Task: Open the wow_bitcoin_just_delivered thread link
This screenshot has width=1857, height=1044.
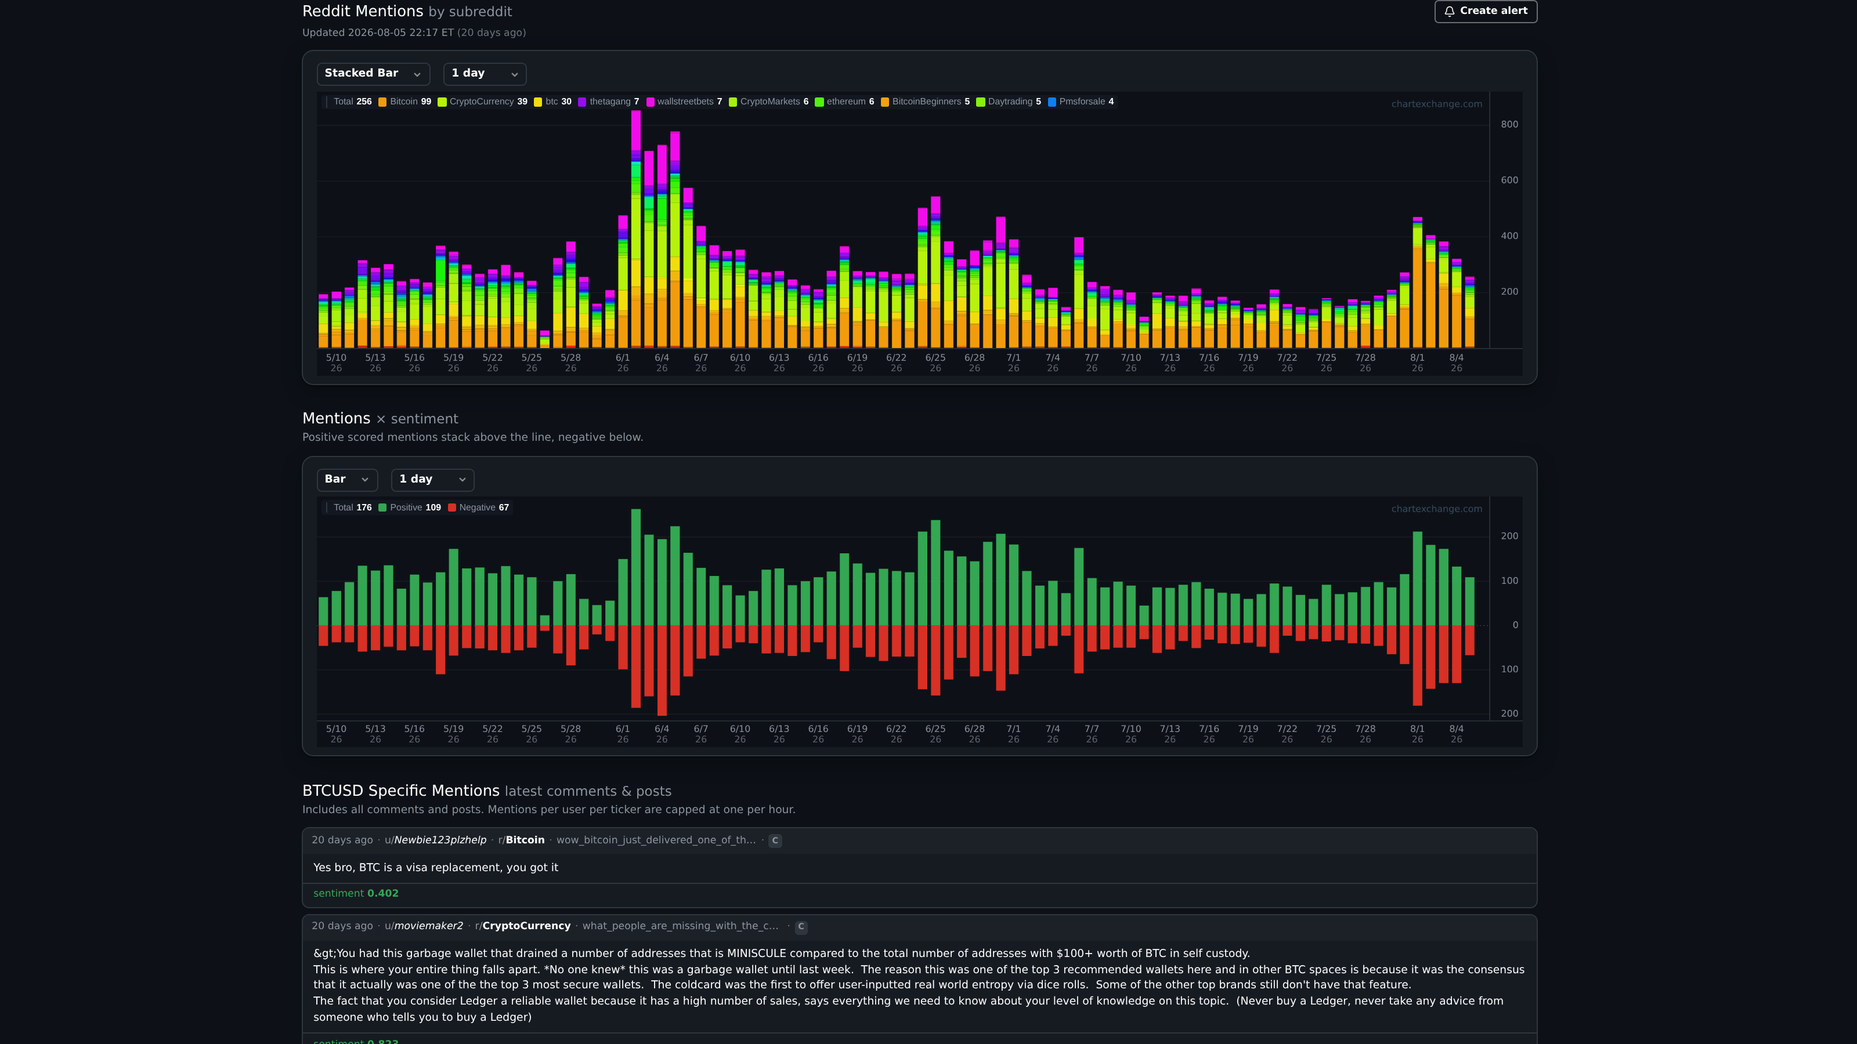Action: [656, 840]
